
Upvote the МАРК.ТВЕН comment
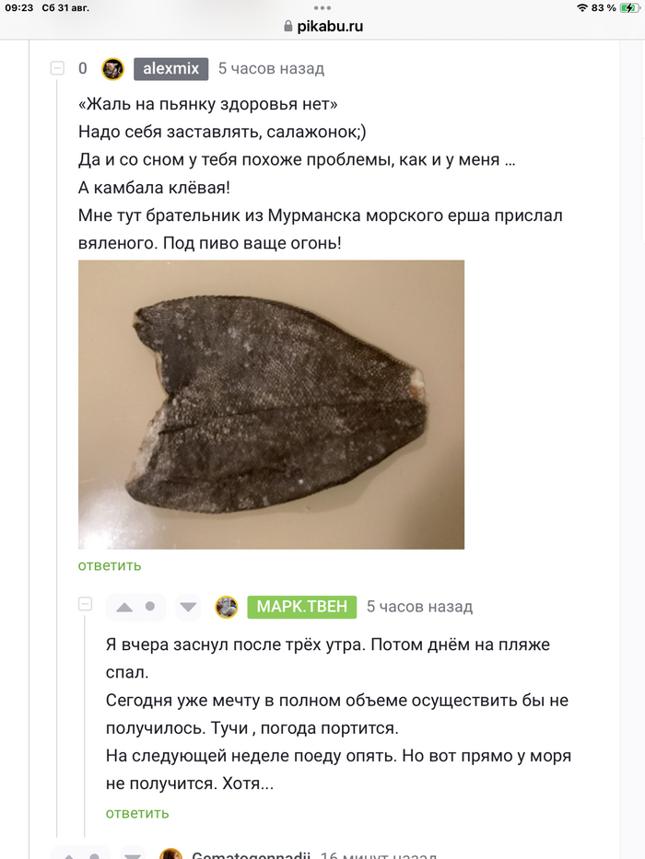124,607
